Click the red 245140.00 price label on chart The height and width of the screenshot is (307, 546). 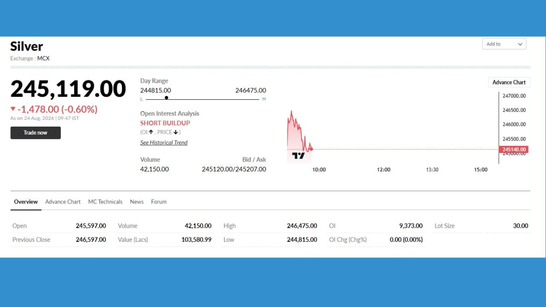point(513,150)
